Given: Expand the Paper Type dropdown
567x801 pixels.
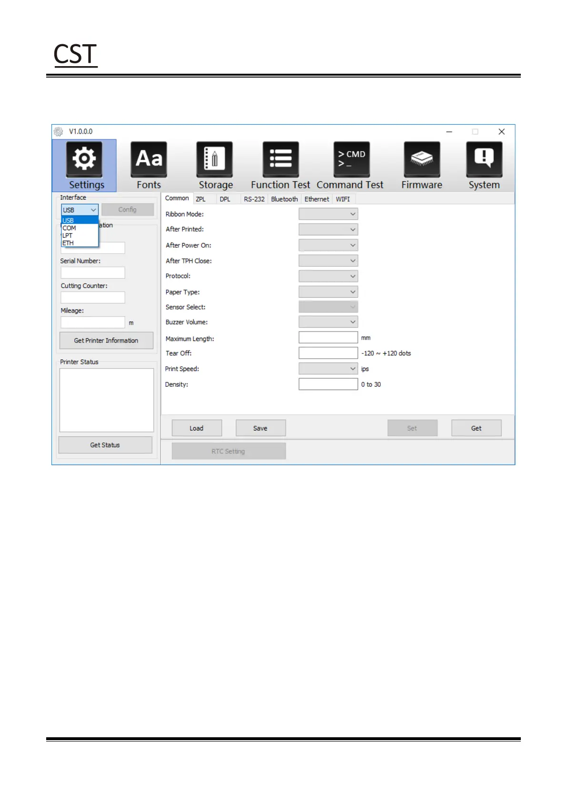Looking at the screenshot, I should click(x=328, y=292).
